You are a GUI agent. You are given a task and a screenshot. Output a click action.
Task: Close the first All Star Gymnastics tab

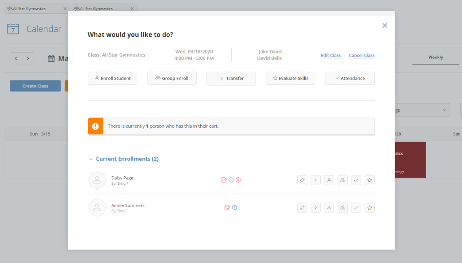coord(65,8)
